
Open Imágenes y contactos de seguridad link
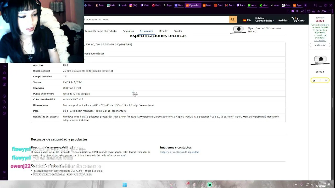(x=179, y=152)
